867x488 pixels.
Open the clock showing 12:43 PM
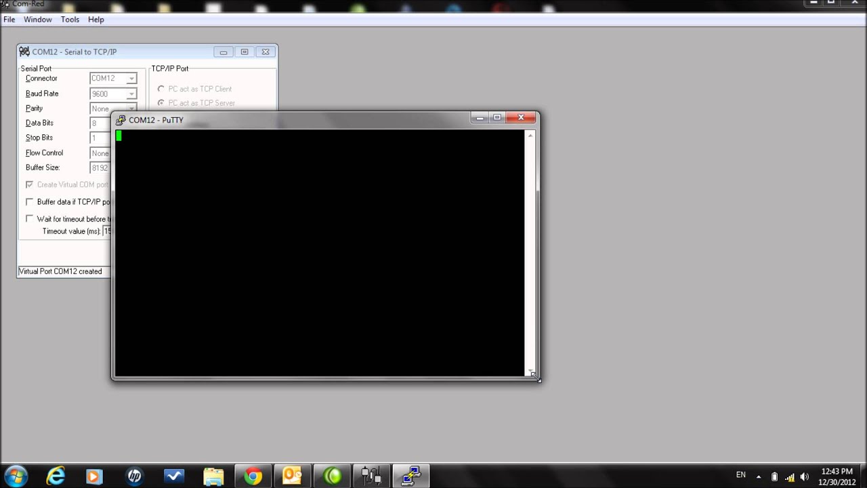(x=837, y=476)
